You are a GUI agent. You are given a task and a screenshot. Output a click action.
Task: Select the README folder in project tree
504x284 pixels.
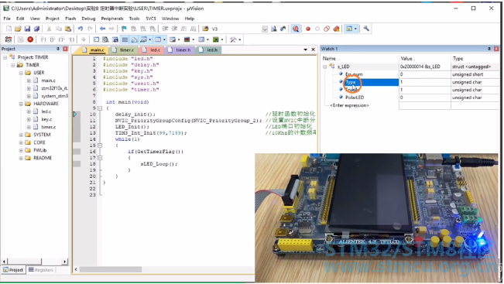(x=43, y=158)
